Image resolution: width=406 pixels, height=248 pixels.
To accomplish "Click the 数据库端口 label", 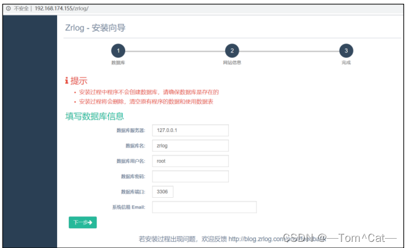I will [x=133, y=192].
